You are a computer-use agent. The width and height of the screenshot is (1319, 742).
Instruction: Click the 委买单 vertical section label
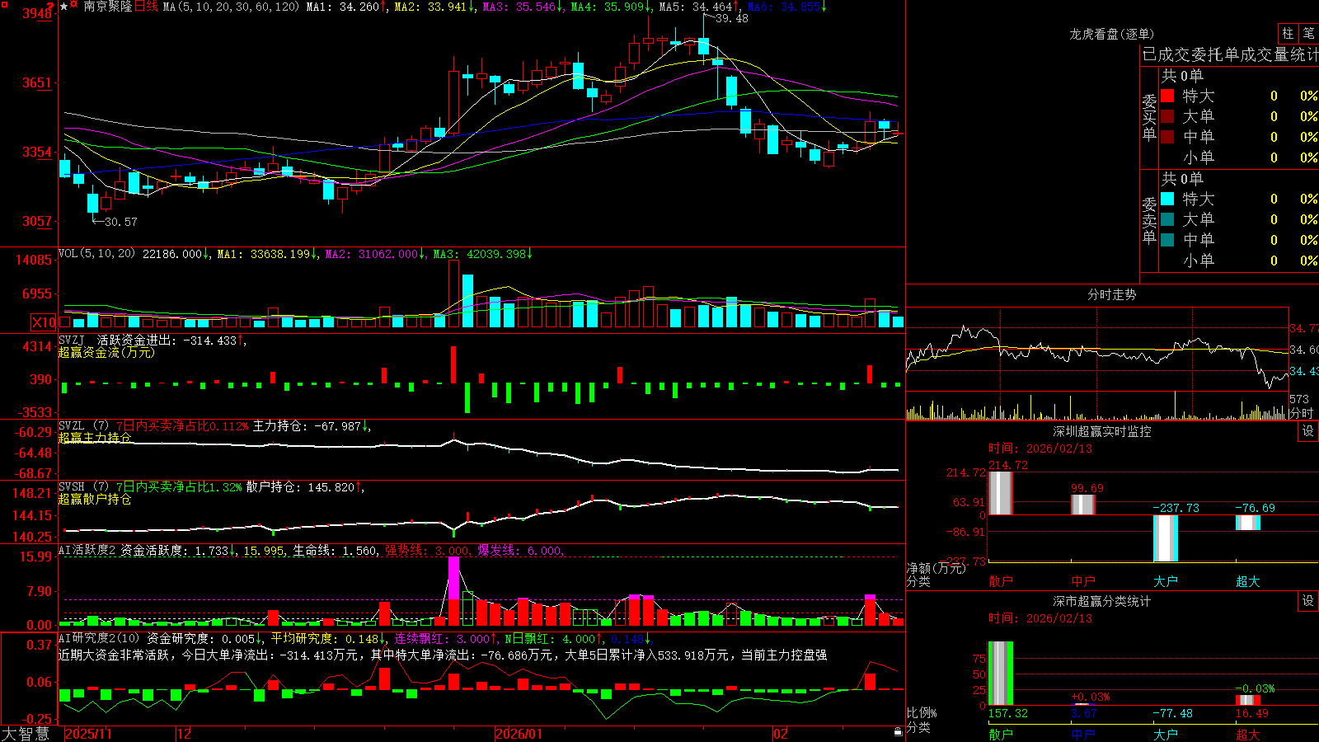coord(1149,117)
